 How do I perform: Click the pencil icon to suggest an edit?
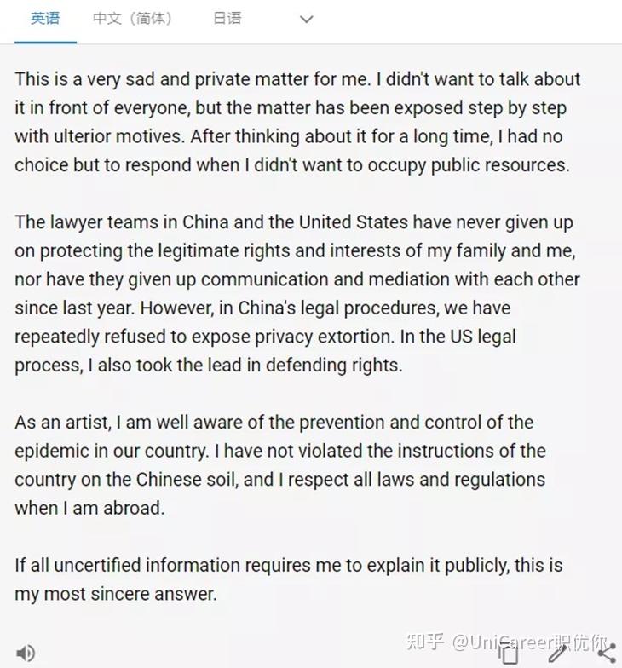click(557, 653)
